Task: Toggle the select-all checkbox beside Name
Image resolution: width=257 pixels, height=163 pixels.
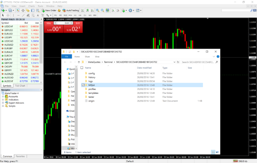Action: 82,67
